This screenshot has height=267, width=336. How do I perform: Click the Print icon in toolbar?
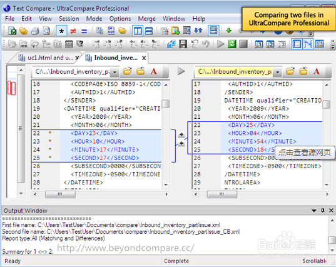[x=35, y=31]
